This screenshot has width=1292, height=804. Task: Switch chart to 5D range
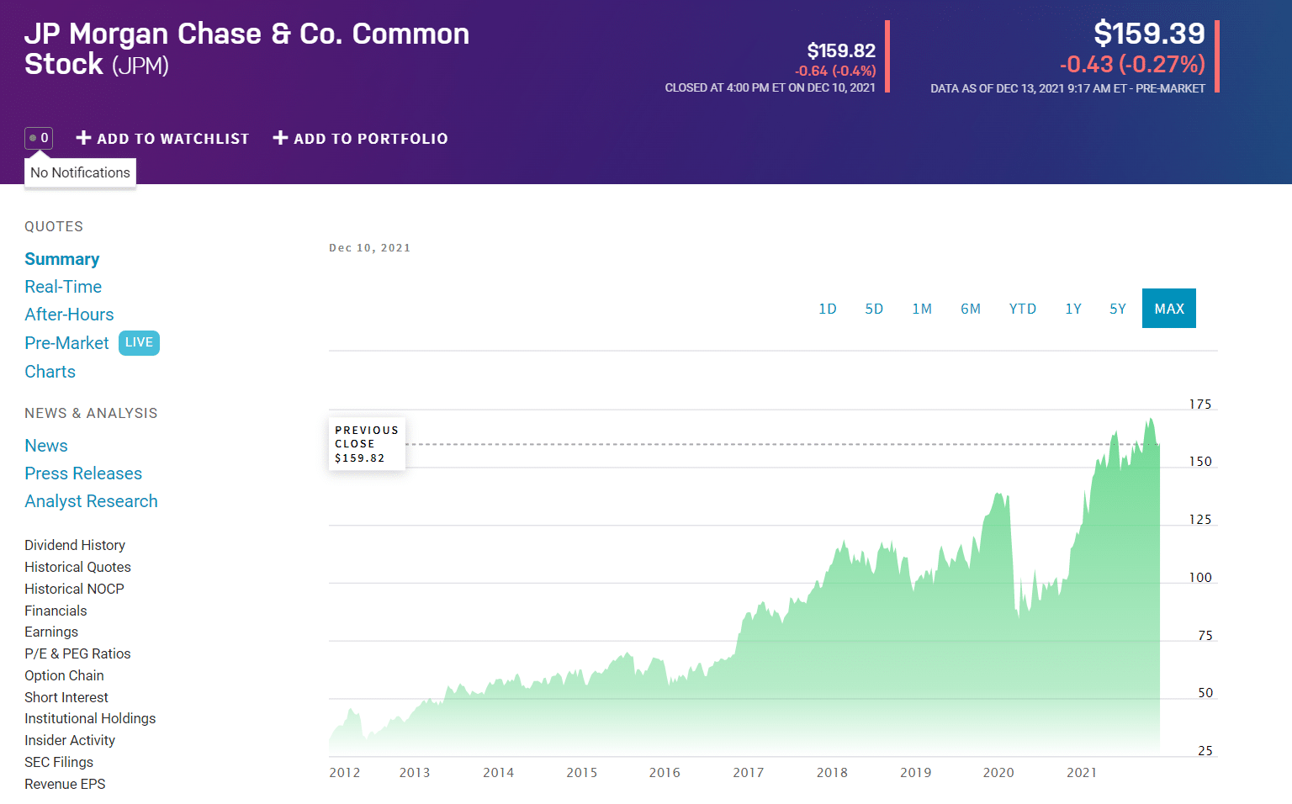pos(874,309)
